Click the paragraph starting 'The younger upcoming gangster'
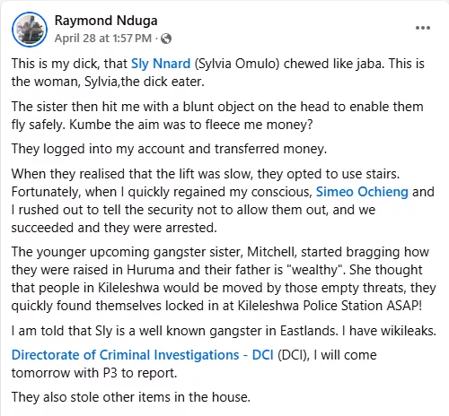Image resolution: width=449 pixels, height=416 pixels. tap(224, 279)
